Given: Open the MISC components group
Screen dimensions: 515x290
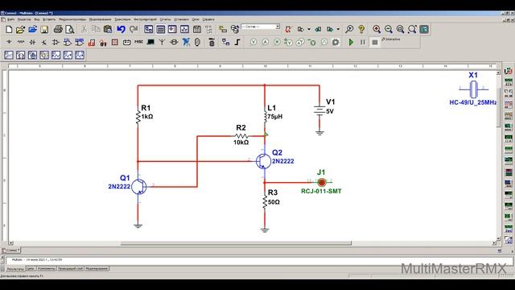Looking at the screenshot, I should (138, 42).
